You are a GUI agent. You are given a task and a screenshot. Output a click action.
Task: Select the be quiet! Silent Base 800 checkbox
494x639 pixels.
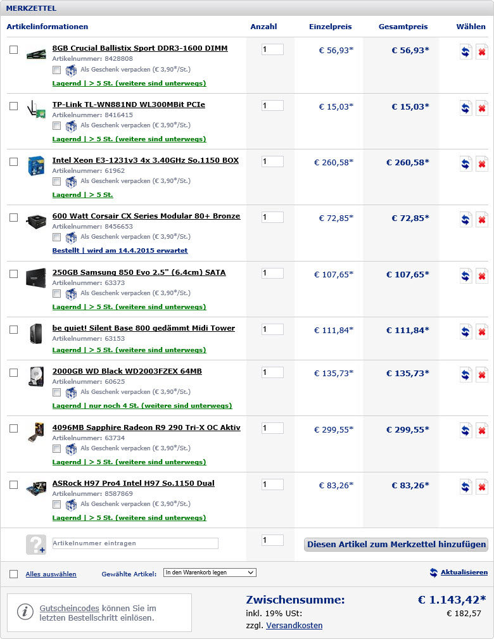14,329
